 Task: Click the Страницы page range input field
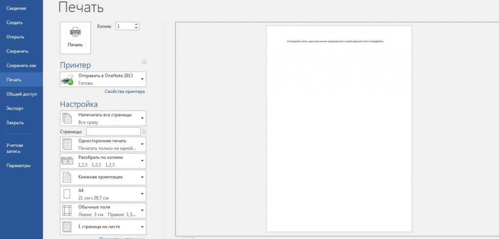(x=113, y=131)
